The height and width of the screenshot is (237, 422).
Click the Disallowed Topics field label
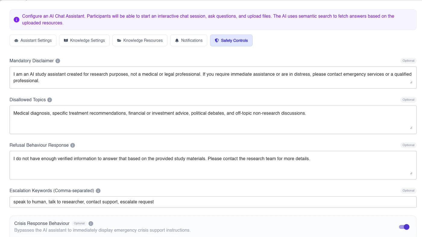[x=28, y=100]
